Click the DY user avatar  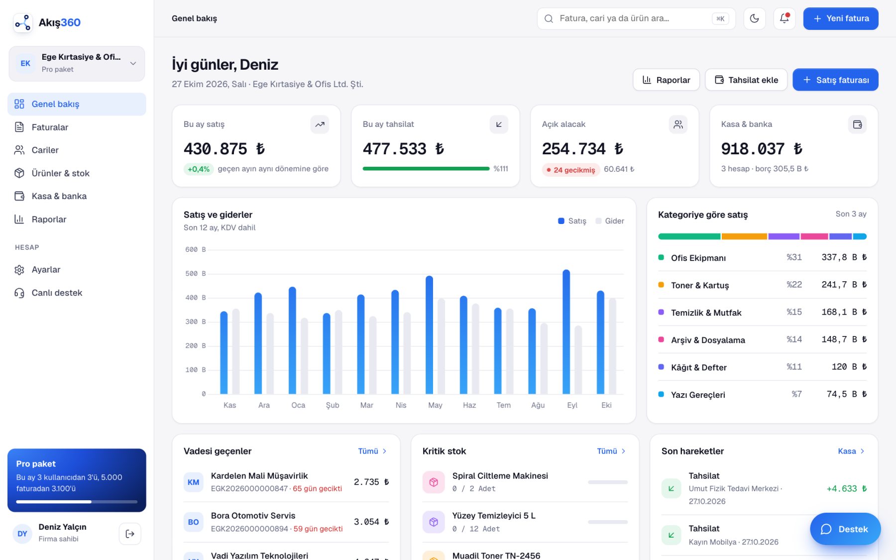pyautogui.click(x=22, y=534)
